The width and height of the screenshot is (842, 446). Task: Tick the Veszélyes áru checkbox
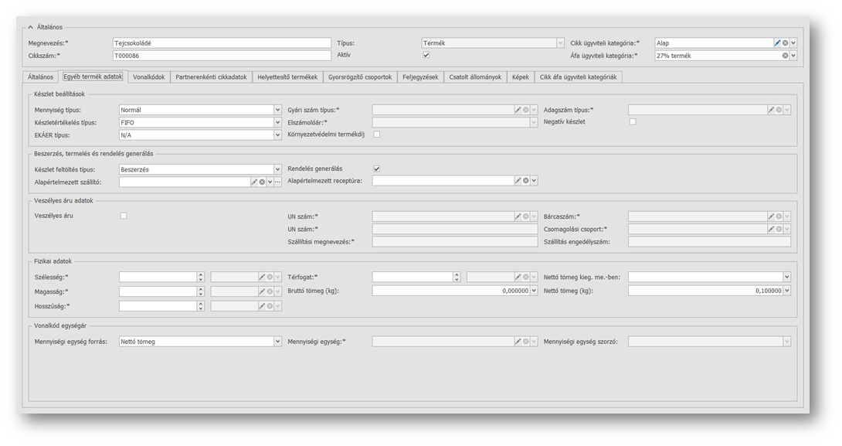pyautogui.click(x=124, y=216)
